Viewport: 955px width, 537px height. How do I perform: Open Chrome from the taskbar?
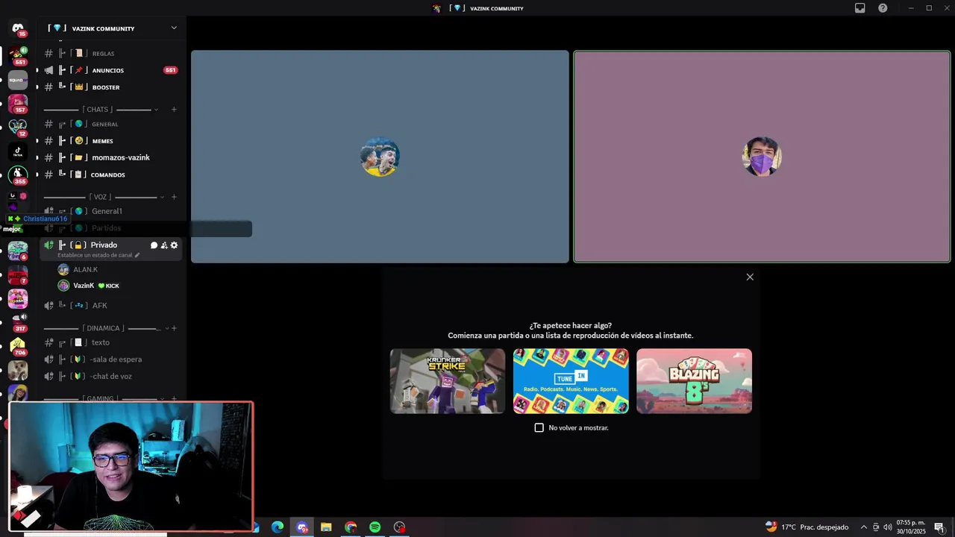coord(351,527)
